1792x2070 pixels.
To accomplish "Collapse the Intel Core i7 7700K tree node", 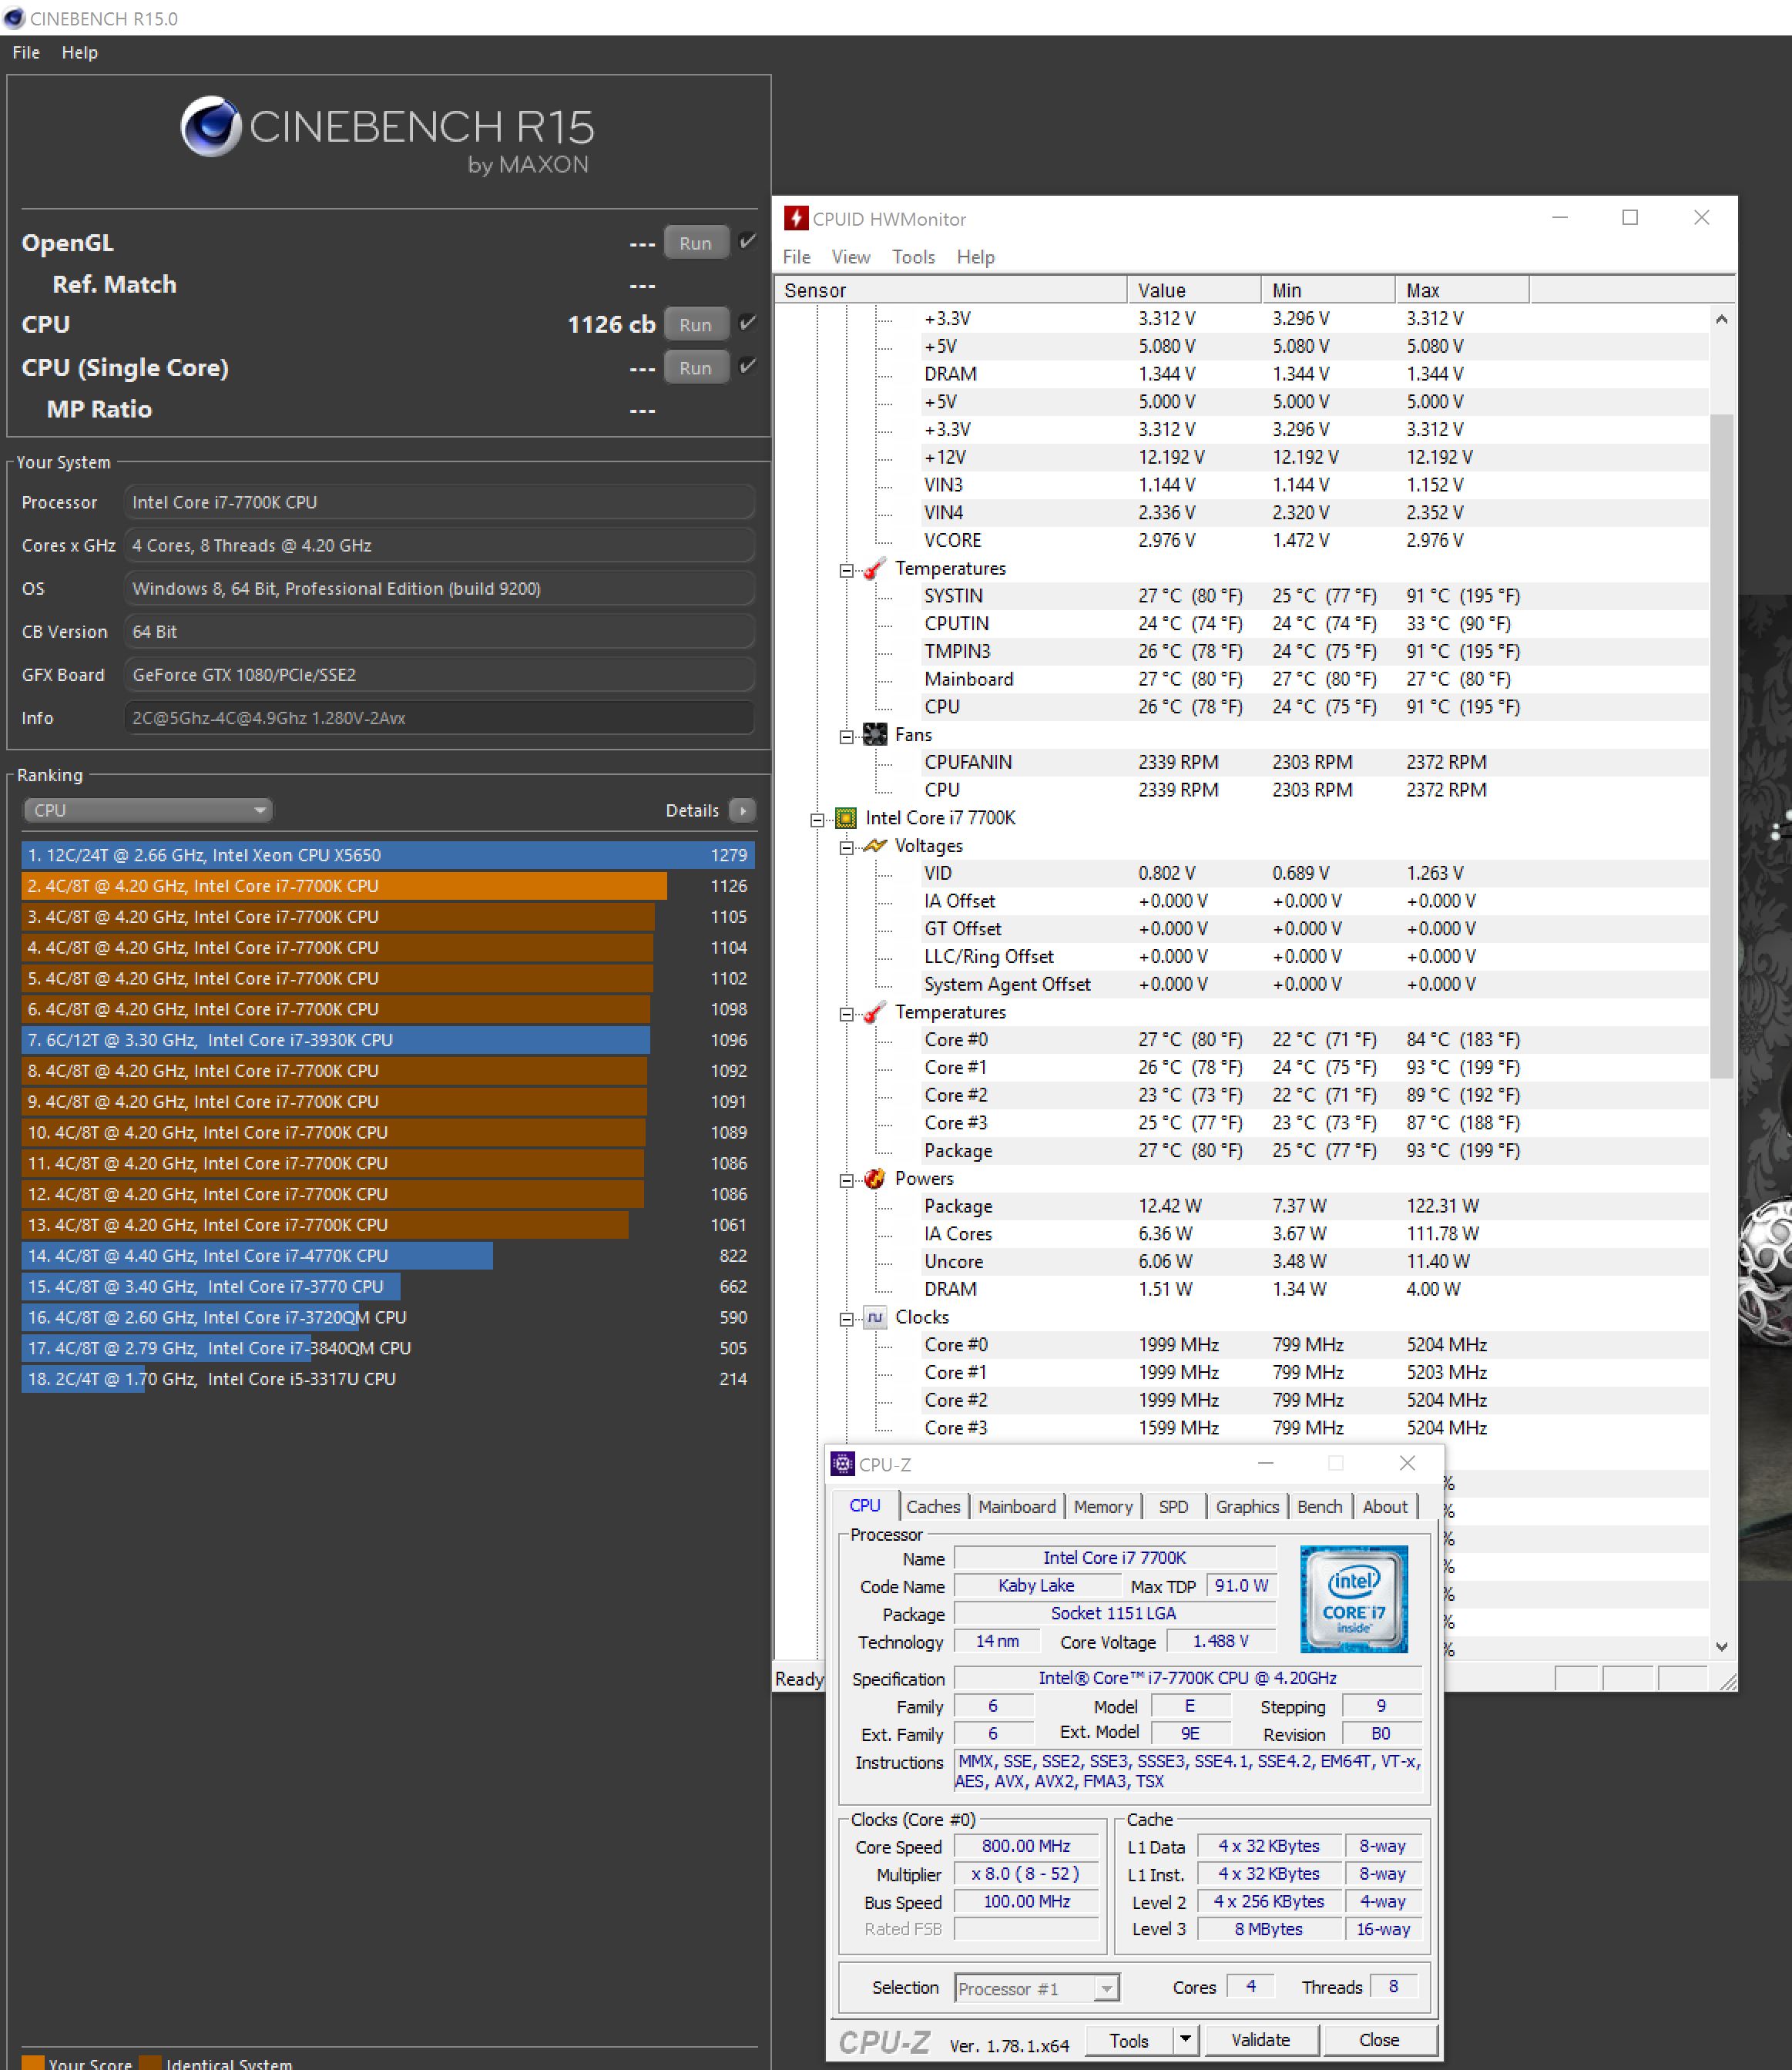I will 817,820.
